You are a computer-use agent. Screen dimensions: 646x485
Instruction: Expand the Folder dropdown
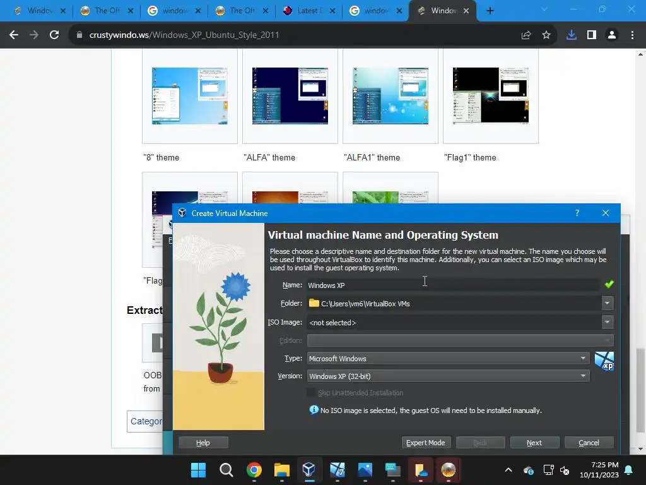tap(607, 303)
